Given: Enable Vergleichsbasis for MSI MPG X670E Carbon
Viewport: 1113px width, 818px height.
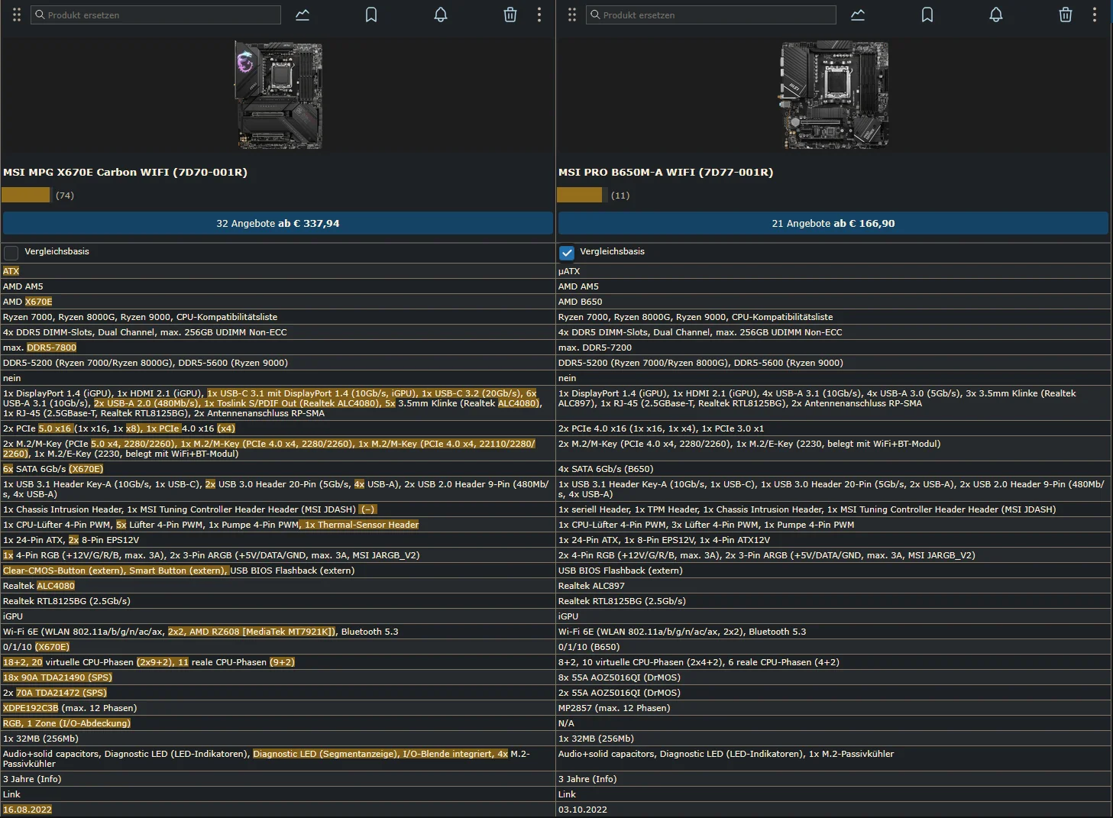Looking at the screenshot, I should tap(11, 252).
